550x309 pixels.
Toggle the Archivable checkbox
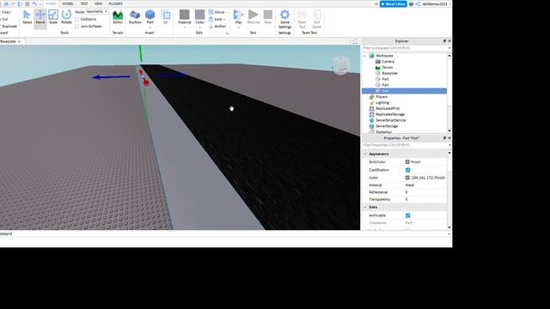[x=407, y=215]
